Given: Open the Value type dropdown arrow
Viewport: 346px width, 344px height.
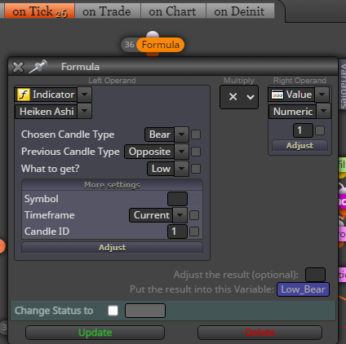Looking at the screenshot, I should coord(322,95).
